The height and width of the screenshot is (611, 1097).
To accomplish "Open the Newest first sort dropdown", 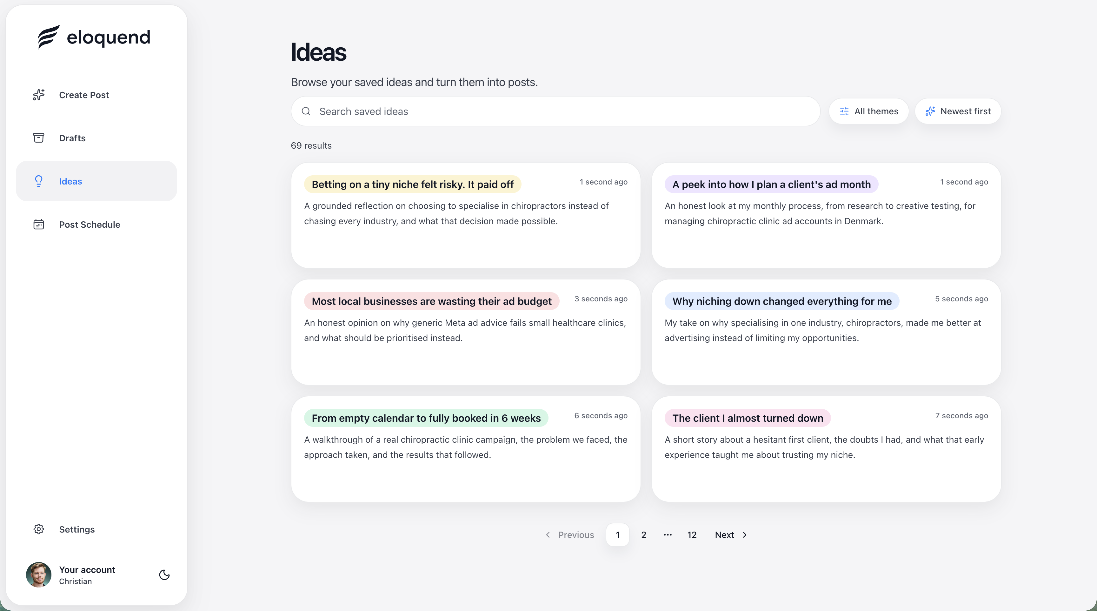I will point(958,111).
